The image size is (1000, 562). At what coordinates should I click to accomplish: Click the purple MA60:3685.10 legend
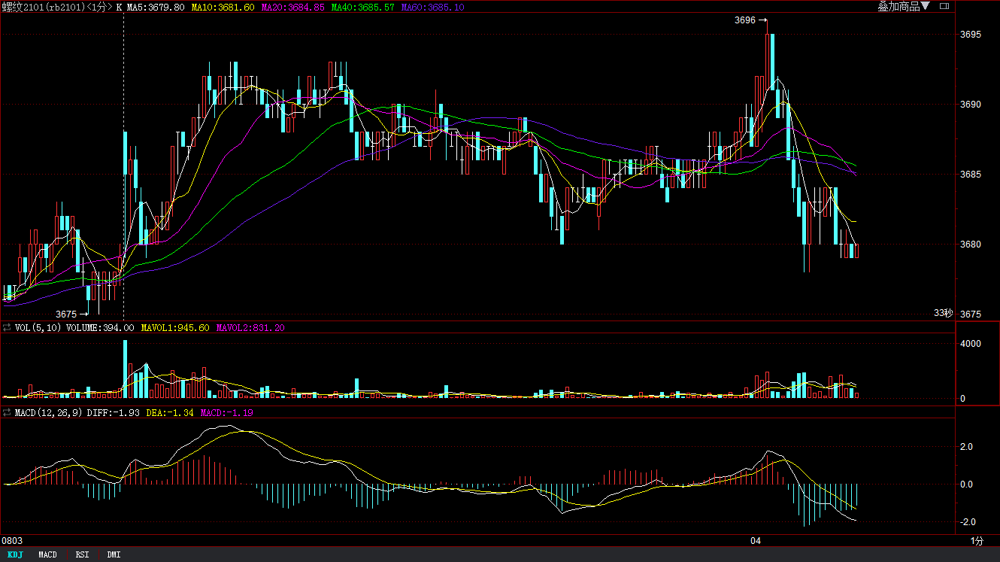tap(432, 7)
